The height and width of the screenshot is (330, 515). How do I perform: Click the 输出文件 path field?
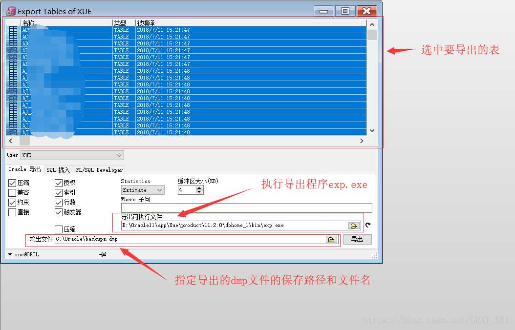(190, 239)
